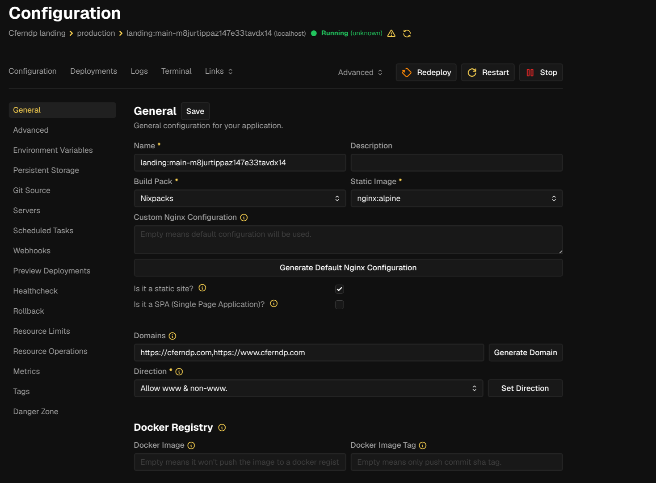Open the Build Pack Nixpacks dropdown

[240, 198]
